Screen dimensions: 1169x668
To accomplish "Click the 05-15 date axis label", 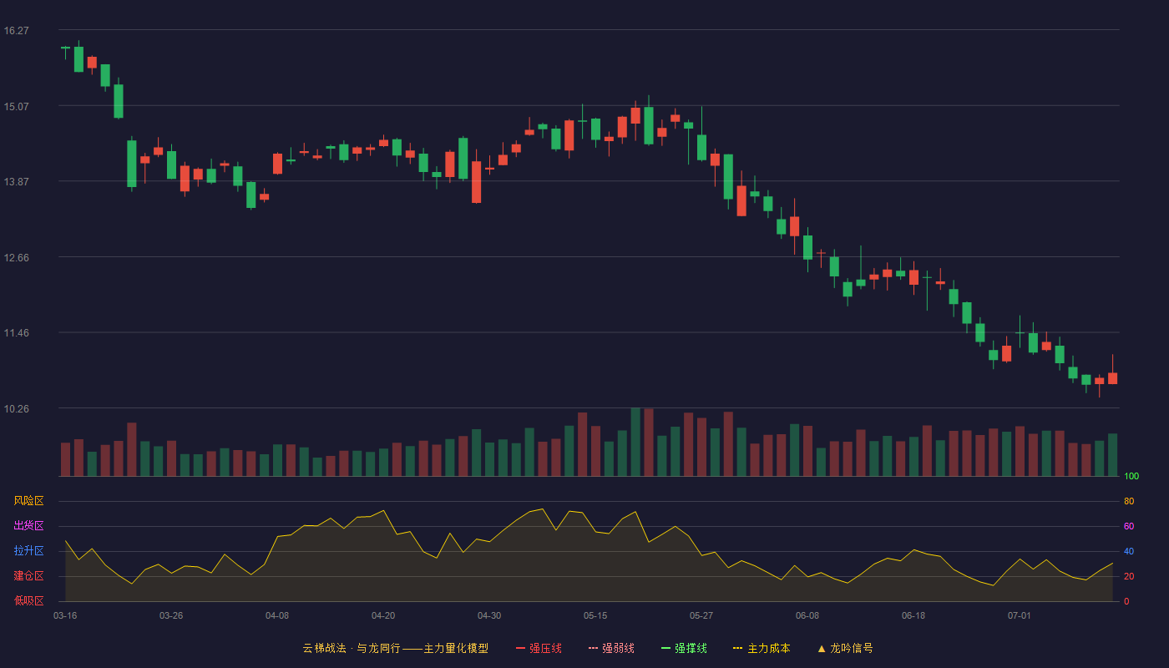I will [595, 615].
